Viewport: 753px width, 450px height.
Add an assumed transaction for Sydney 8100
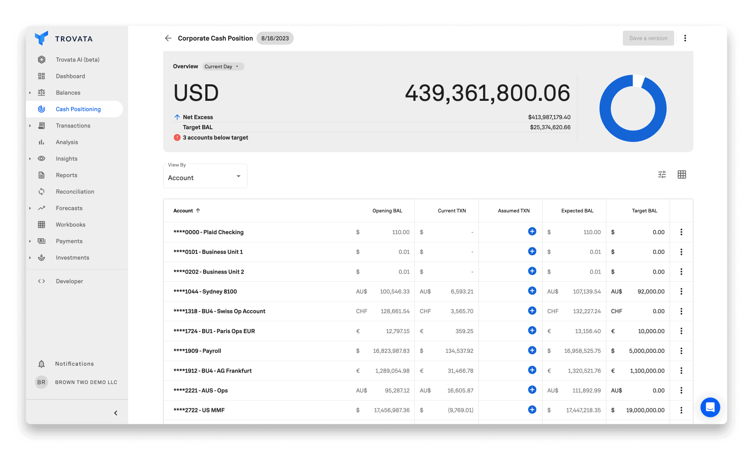point(532,291)
